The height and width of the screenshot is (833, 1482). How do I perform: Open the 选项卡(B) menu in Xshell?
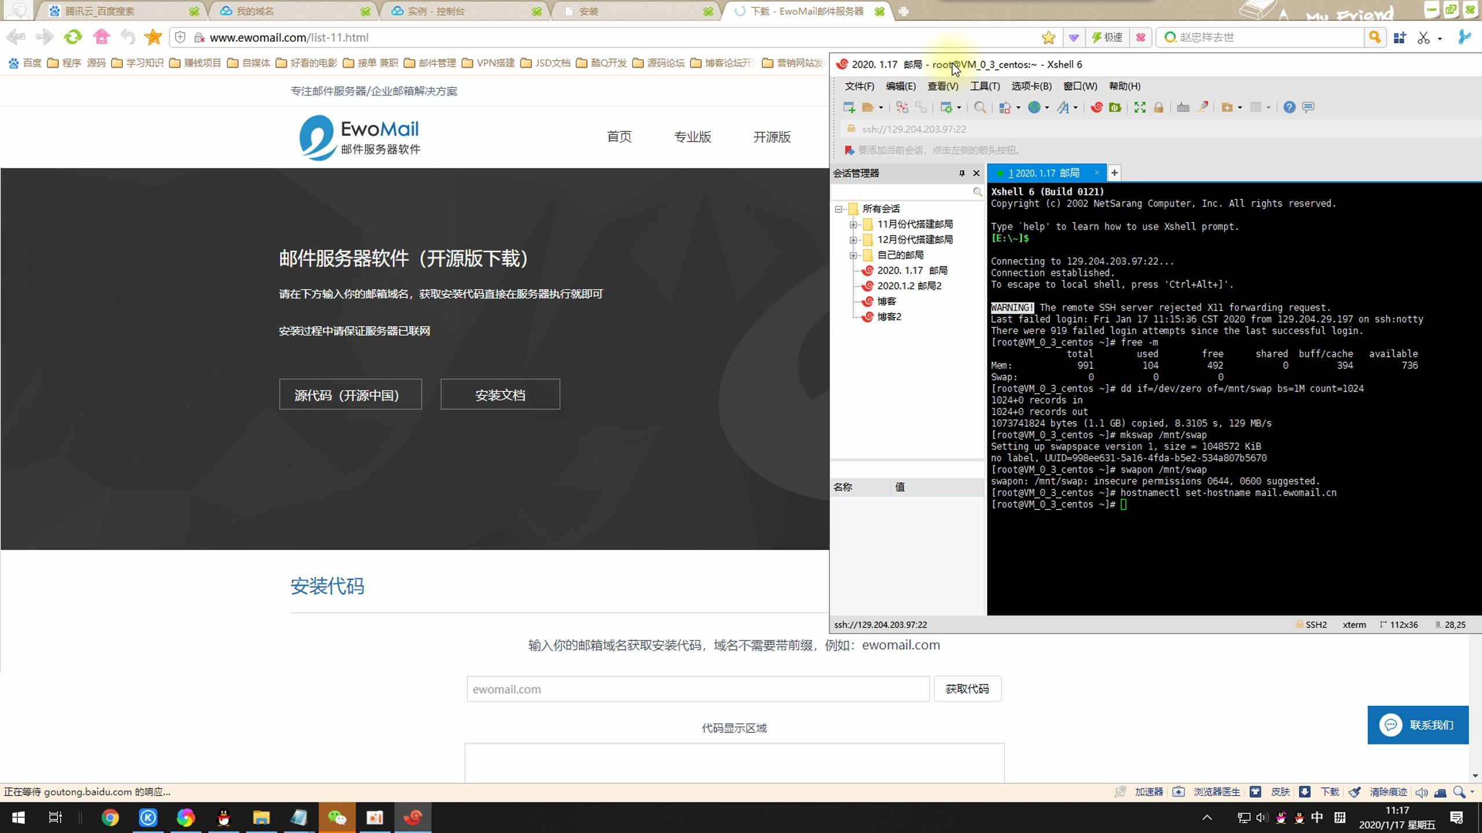[1031, 86]
